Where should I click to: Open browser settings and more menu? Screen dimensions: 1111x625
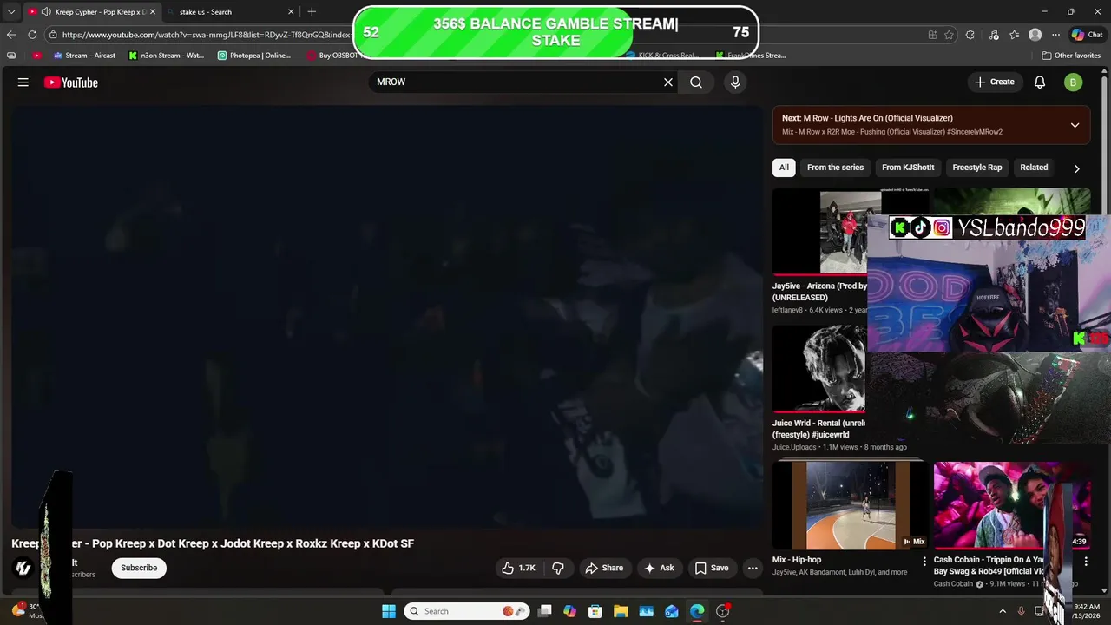click(x=1055, y=35)
